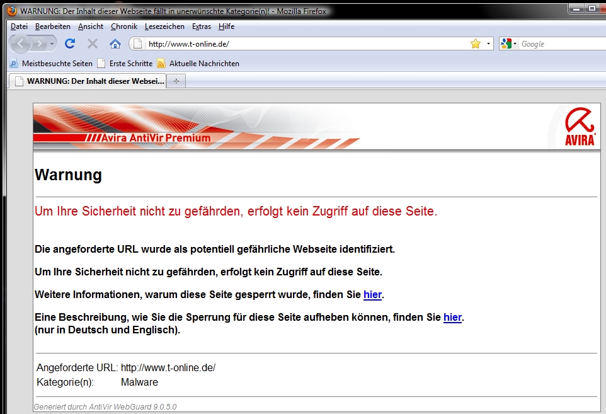Viewport: 606px width, 414px height.
Task: Open the Erste Schritte bookmark
Action: [x=125, y=64]
